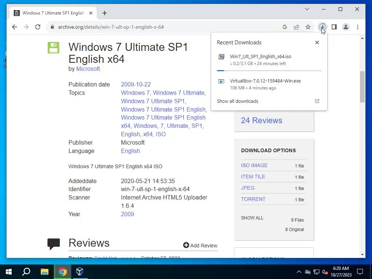
Task: Reload the archive.org page
Action: coord(38,27)
